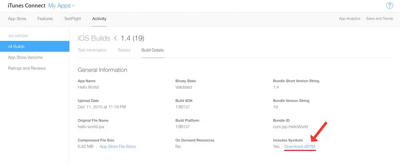Open Ratings and Reviews in sidebar
This screenshot has height=164, width=400.
click(x=27, y=68)
